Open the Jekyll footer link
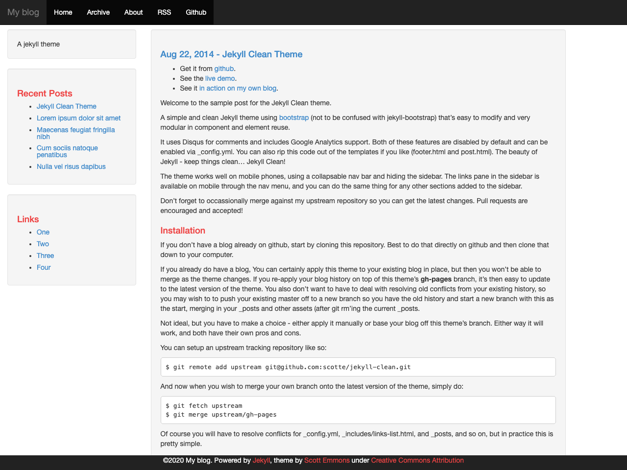The height and width of the screenshot is (470, 627). click(x=261, y=460)
